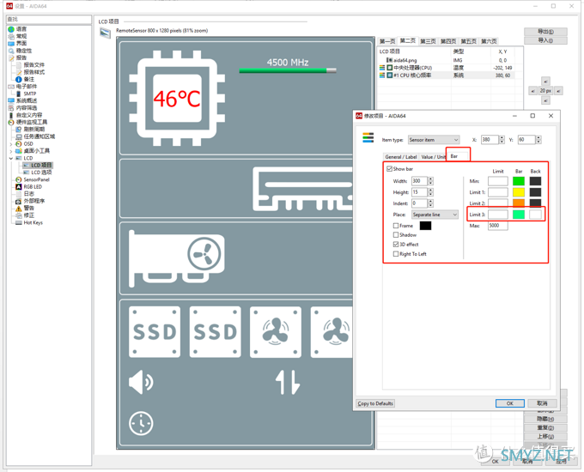Click the Copy to Defaults button
The height and width of the screenshot is (472, 584).
(x=375, y=403)
